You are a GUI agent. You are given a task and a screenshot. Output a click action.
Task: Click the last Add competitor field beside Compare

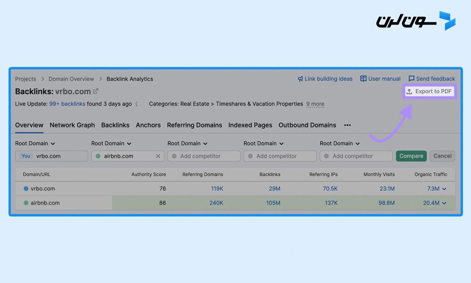(x=356, y=156)
